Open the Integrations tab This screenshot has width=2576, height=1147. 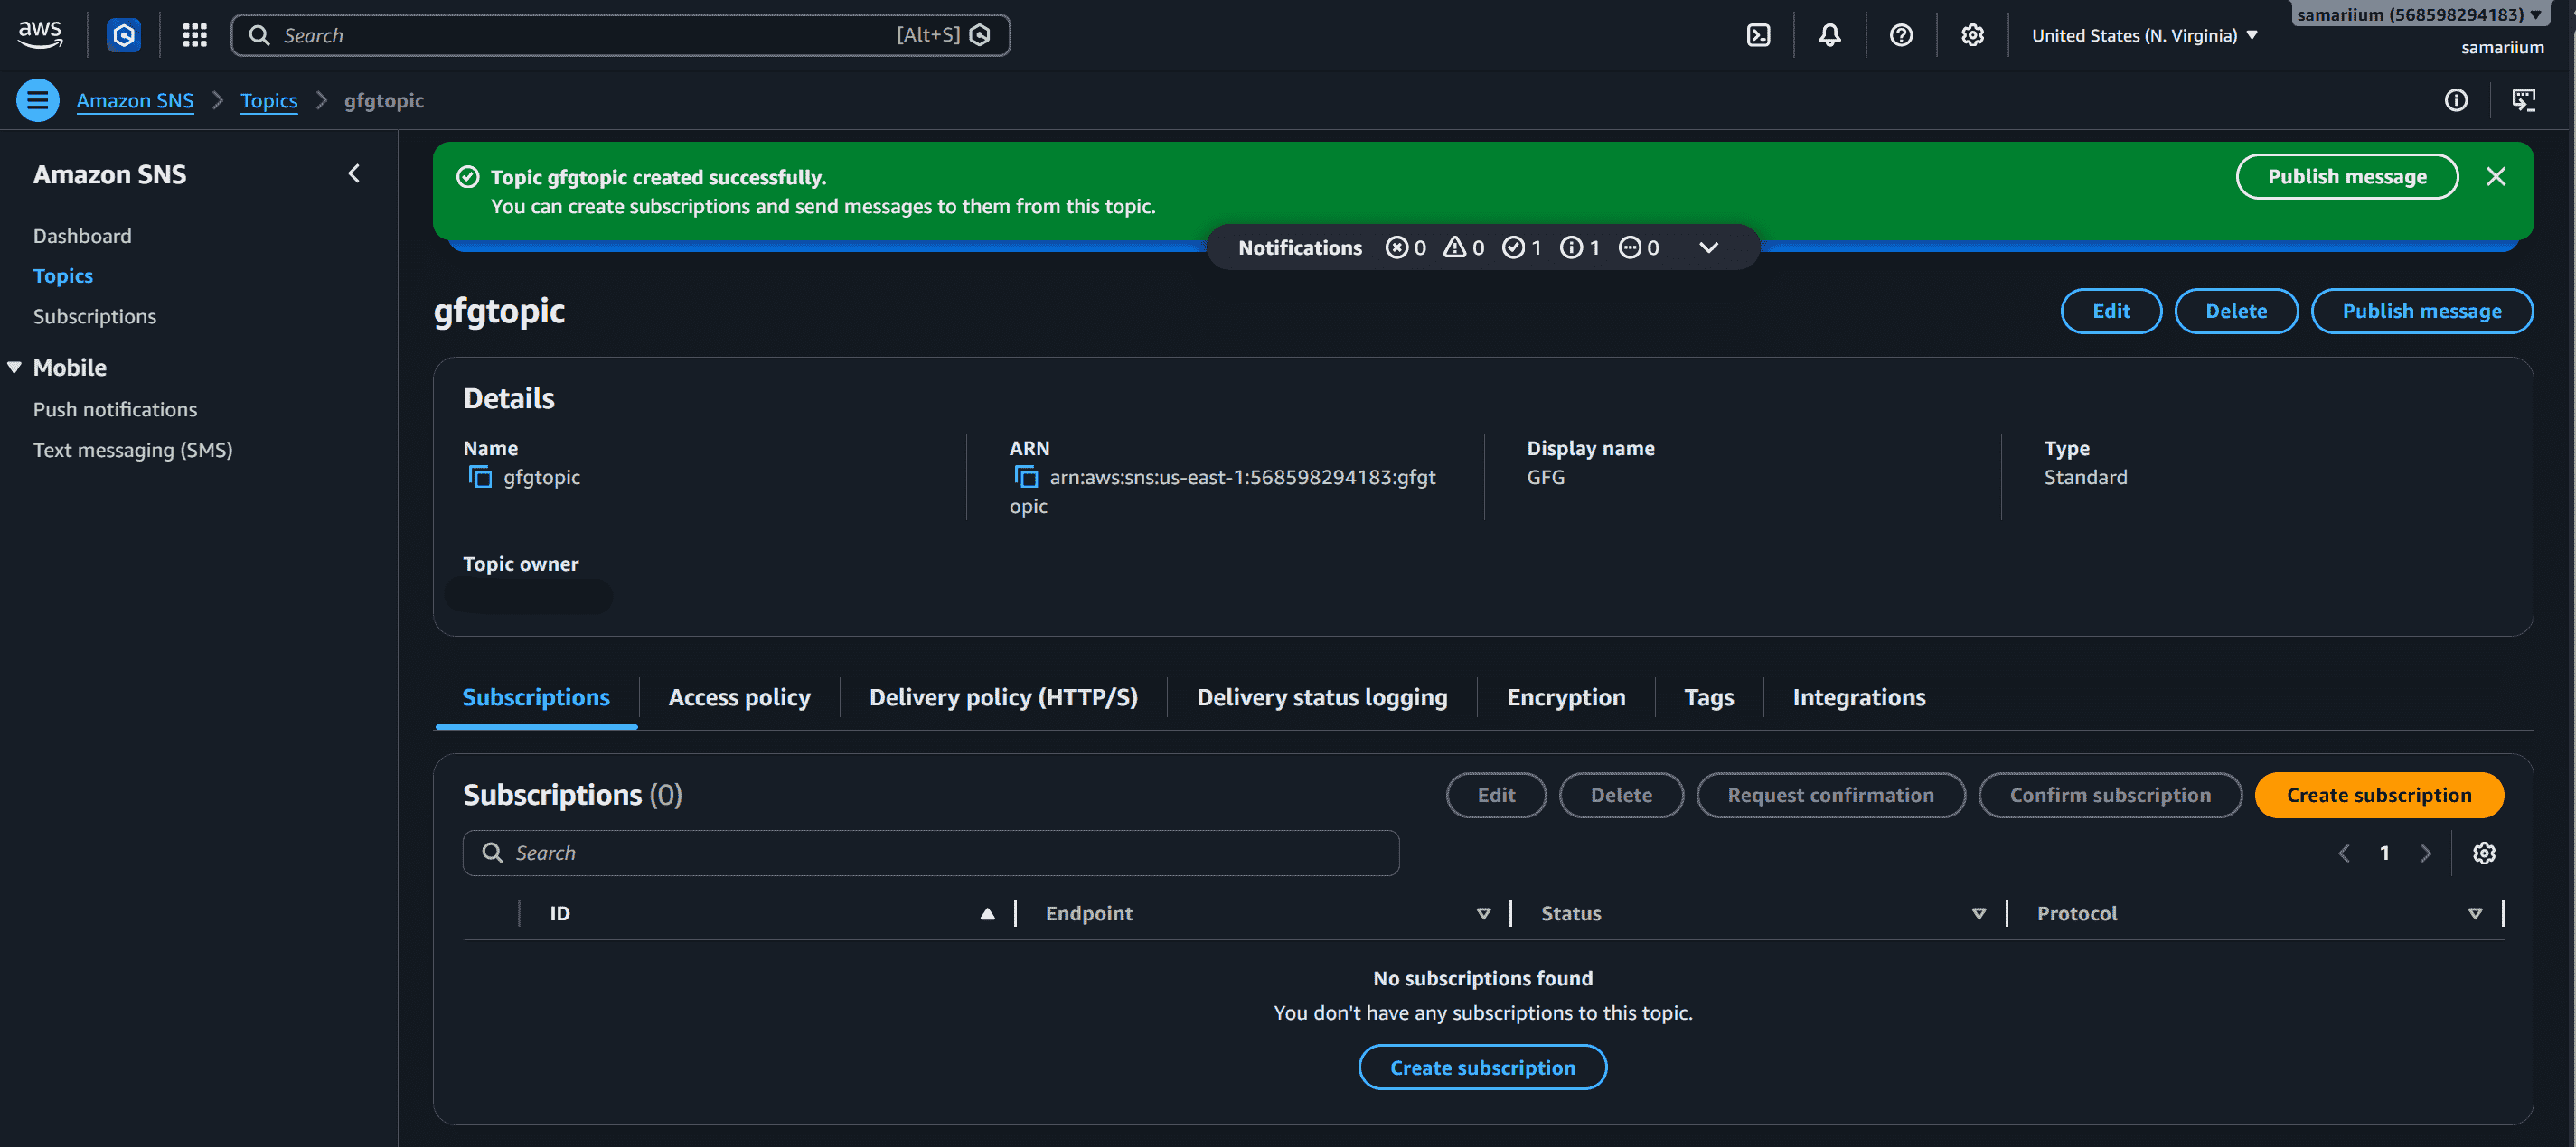click(x=1859, y=697)
